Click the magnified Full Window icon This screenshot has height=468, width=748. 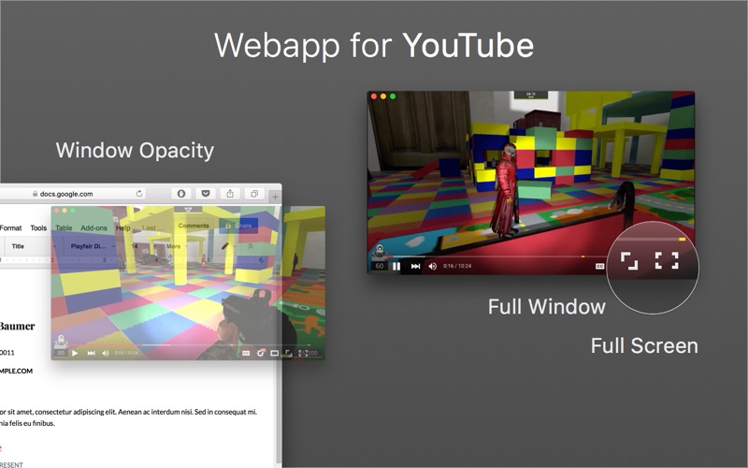pyautogui.click(x=629, y=260)
